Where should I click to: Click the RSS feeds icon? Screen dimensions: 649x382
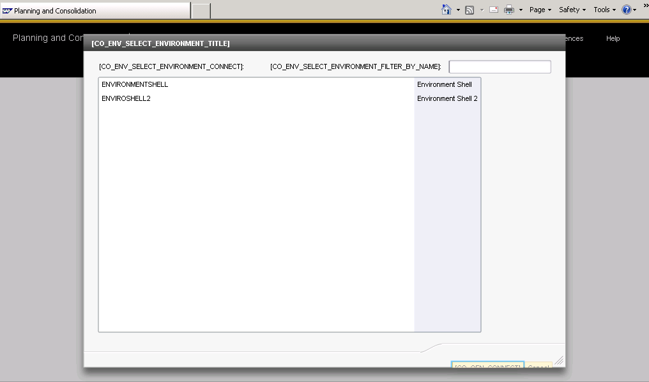click(x=470, y=10)
